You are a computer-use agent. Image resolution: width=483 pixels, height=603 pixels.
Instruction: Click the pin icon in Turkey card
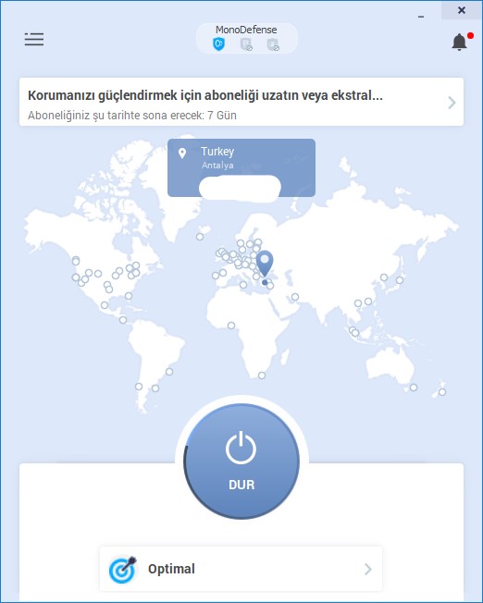click(182, 154)
